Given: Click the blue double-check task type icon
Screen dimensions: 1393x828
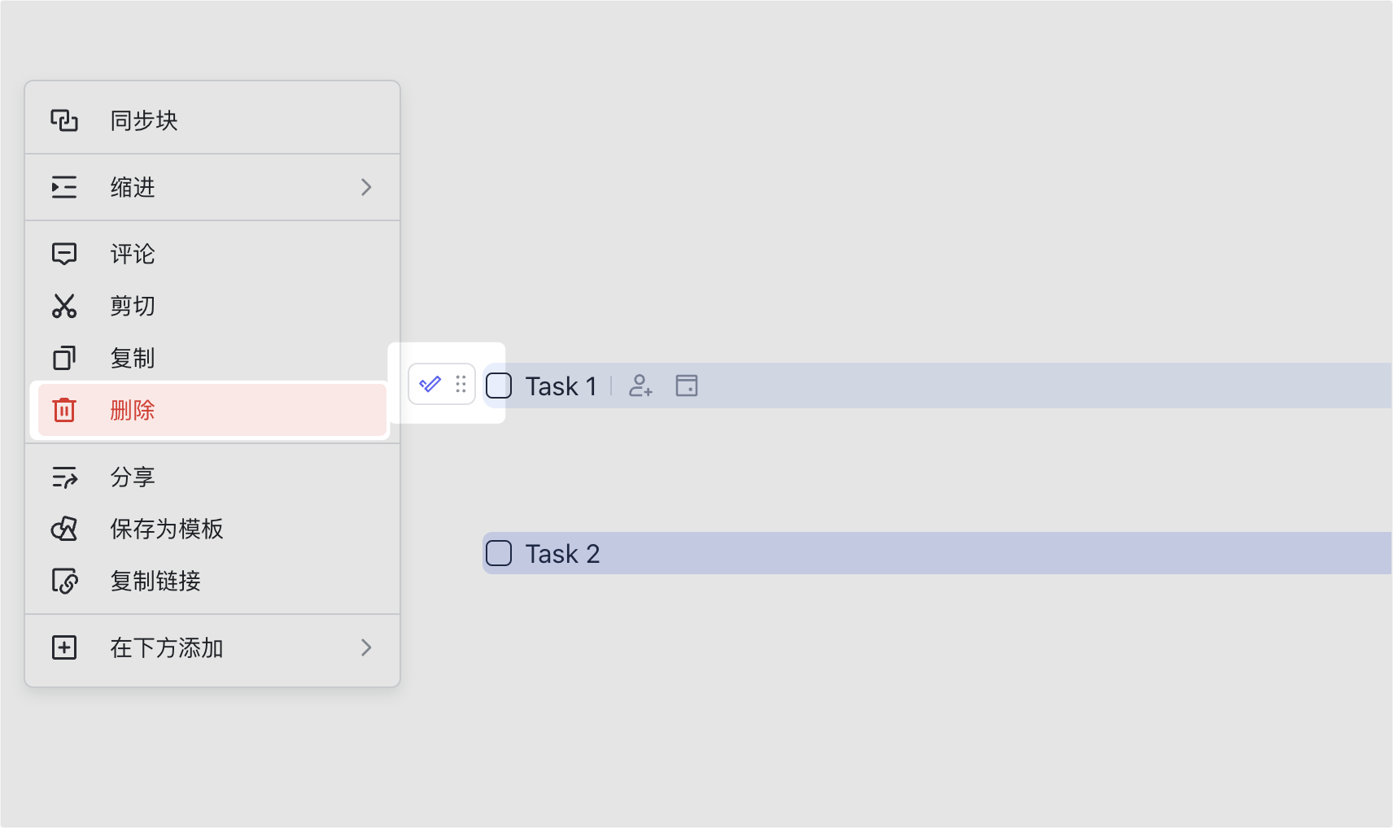Looking at the screenshot, I should tap(430, 384).
